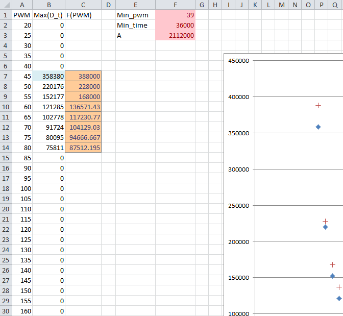Click orange cell with value 94666.667

83,137
